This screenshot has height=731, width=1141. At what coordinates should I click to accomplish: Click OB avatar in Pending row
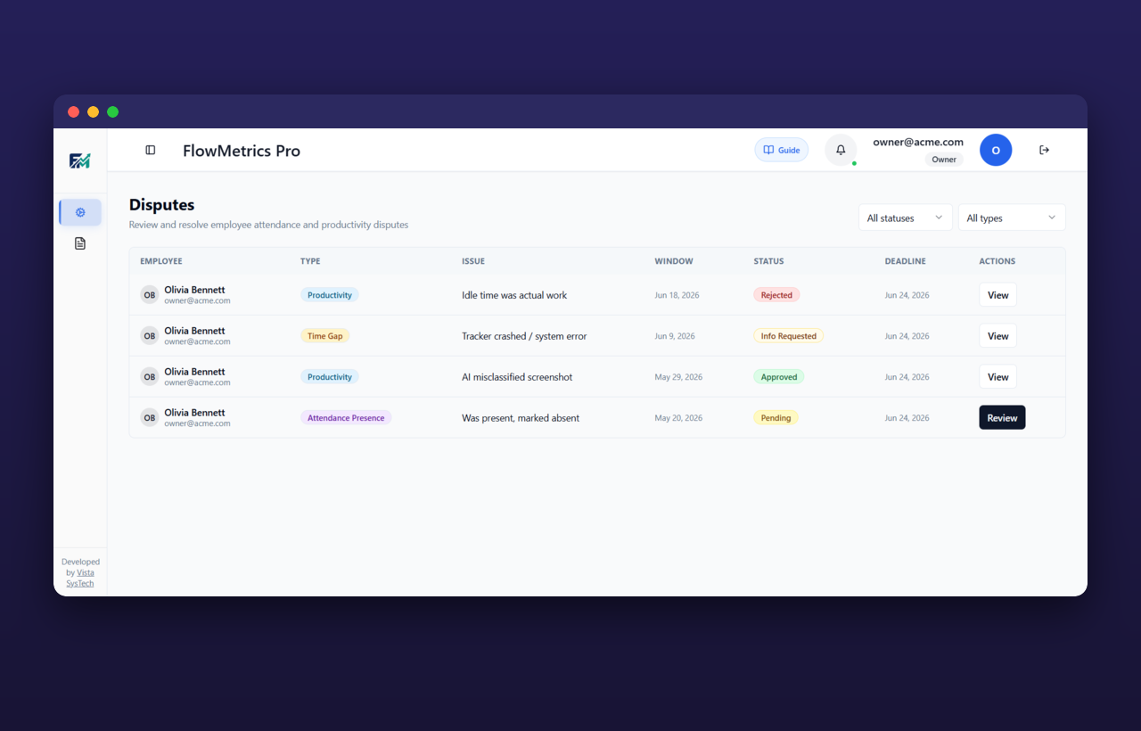pyautogui.click(x=150, y=418)
